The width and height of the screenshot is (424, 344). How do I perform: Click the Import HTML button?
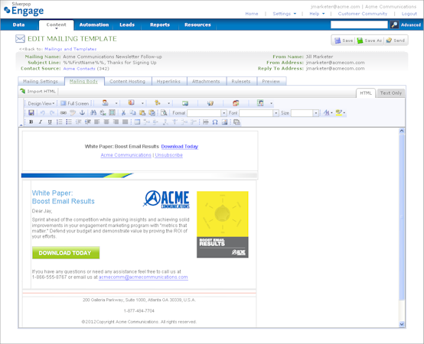click(x=38, y=91)
